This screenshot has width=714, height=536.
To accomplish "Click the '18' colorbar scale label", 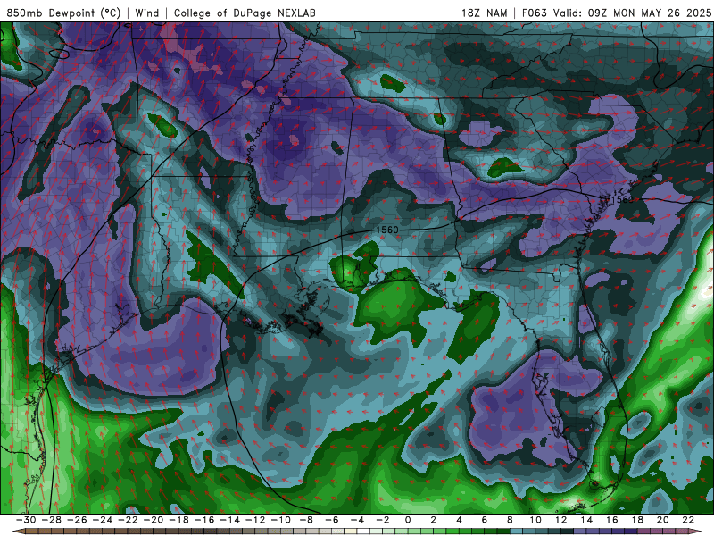I will (x=637, y=520).
